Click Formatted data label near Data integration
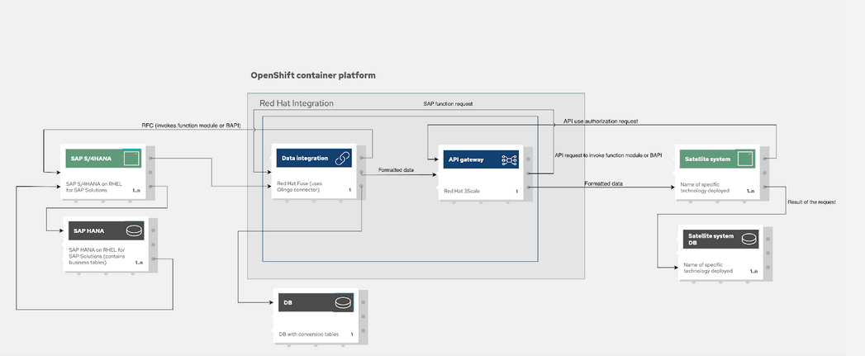Viewport: 865px width, 356px height. [396, 170]
